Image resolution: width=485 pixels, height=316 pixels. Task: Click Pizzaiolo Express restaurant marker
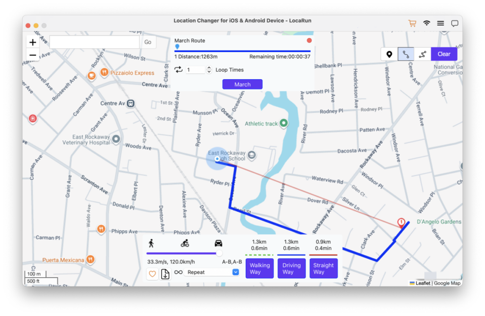click(104, 72)
